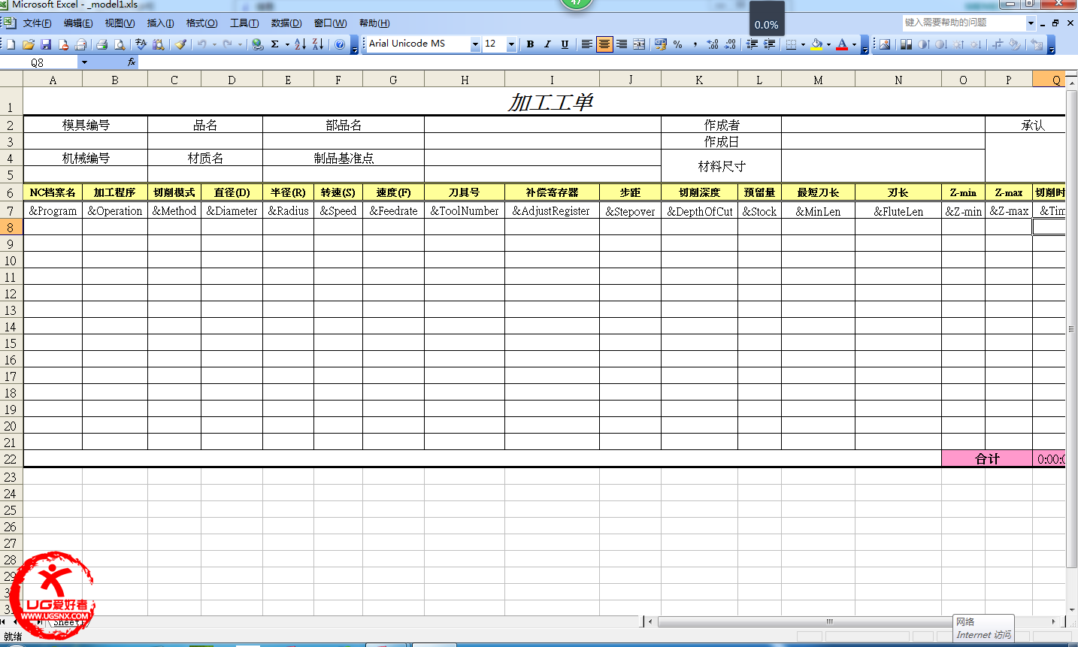Screen dimensions: 1078x647
Task: Apply comma style
Action: 695,44
